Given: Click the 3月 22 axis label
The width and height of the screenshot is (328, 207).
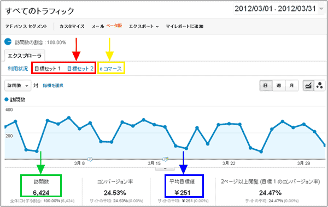Looking at the screenshot, I should [229, 163].
